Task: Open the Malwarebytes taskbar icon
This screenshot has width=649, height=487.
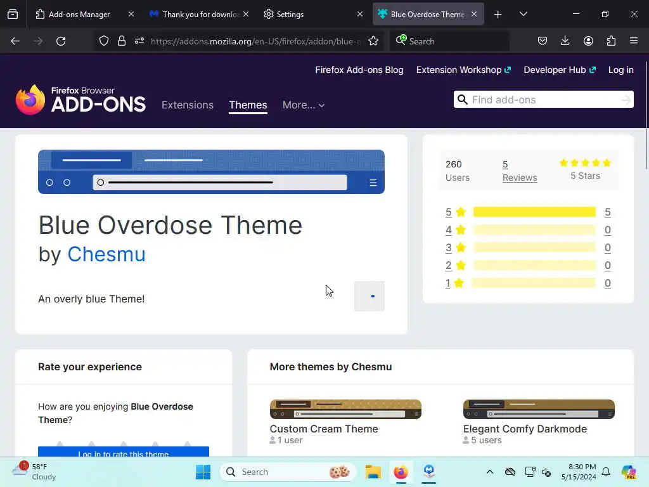Action: click(x=429, y=471)
